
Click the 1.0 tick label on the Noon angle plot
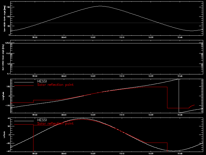(8, 64)
